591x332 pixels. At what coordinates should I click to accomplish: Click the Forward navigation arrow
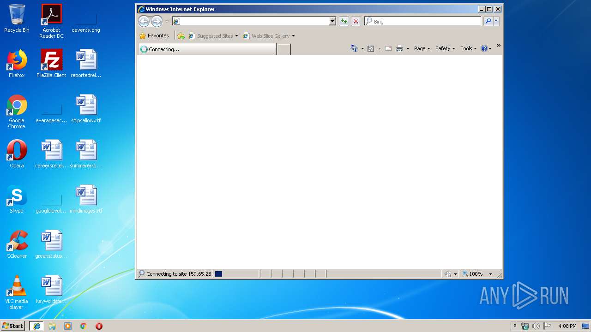click(157, 21)
